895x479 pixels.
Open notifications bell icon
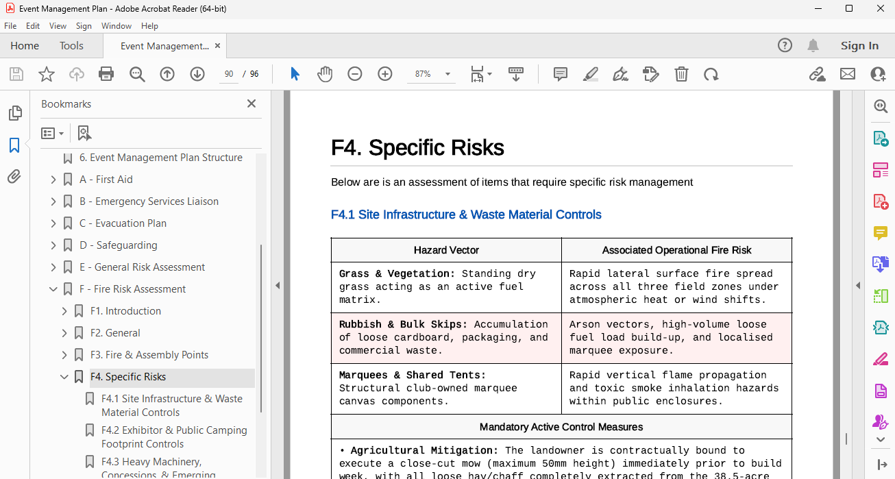pyautogui.click(x=813, y=45)
